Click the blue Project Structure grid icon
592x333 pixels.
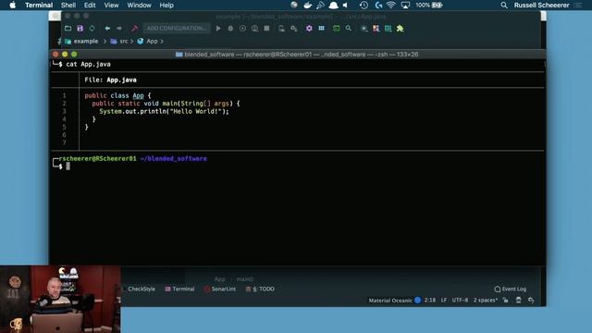[x=321, y=29]
